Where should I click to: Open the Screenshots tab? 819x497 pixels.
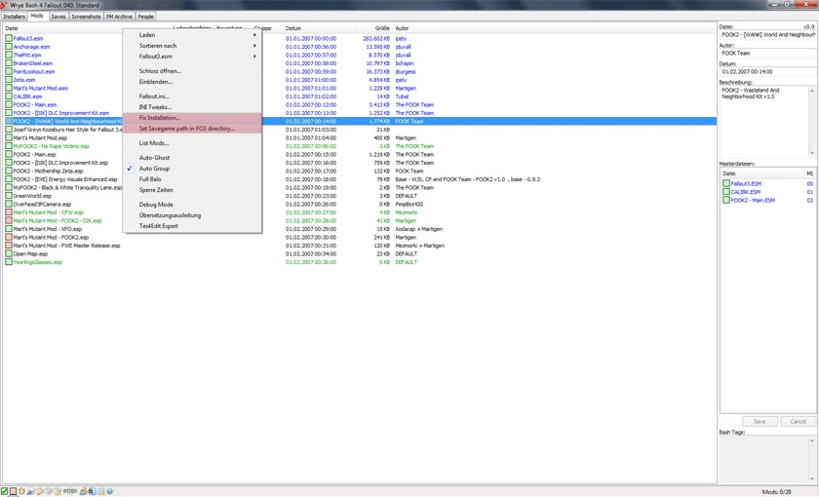86,17
